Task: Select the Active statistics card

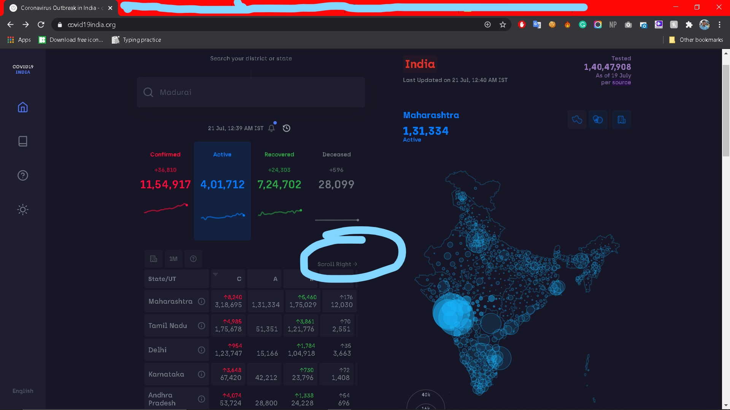Action: coord(222,191)
